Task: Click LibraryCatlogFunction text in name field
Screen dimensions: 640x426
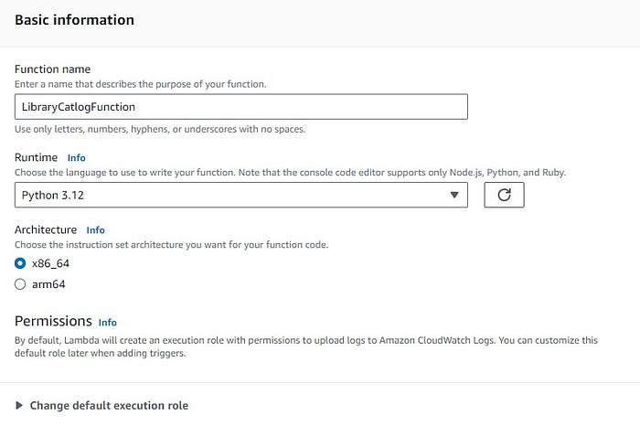Action: click(x=79, y=107)
